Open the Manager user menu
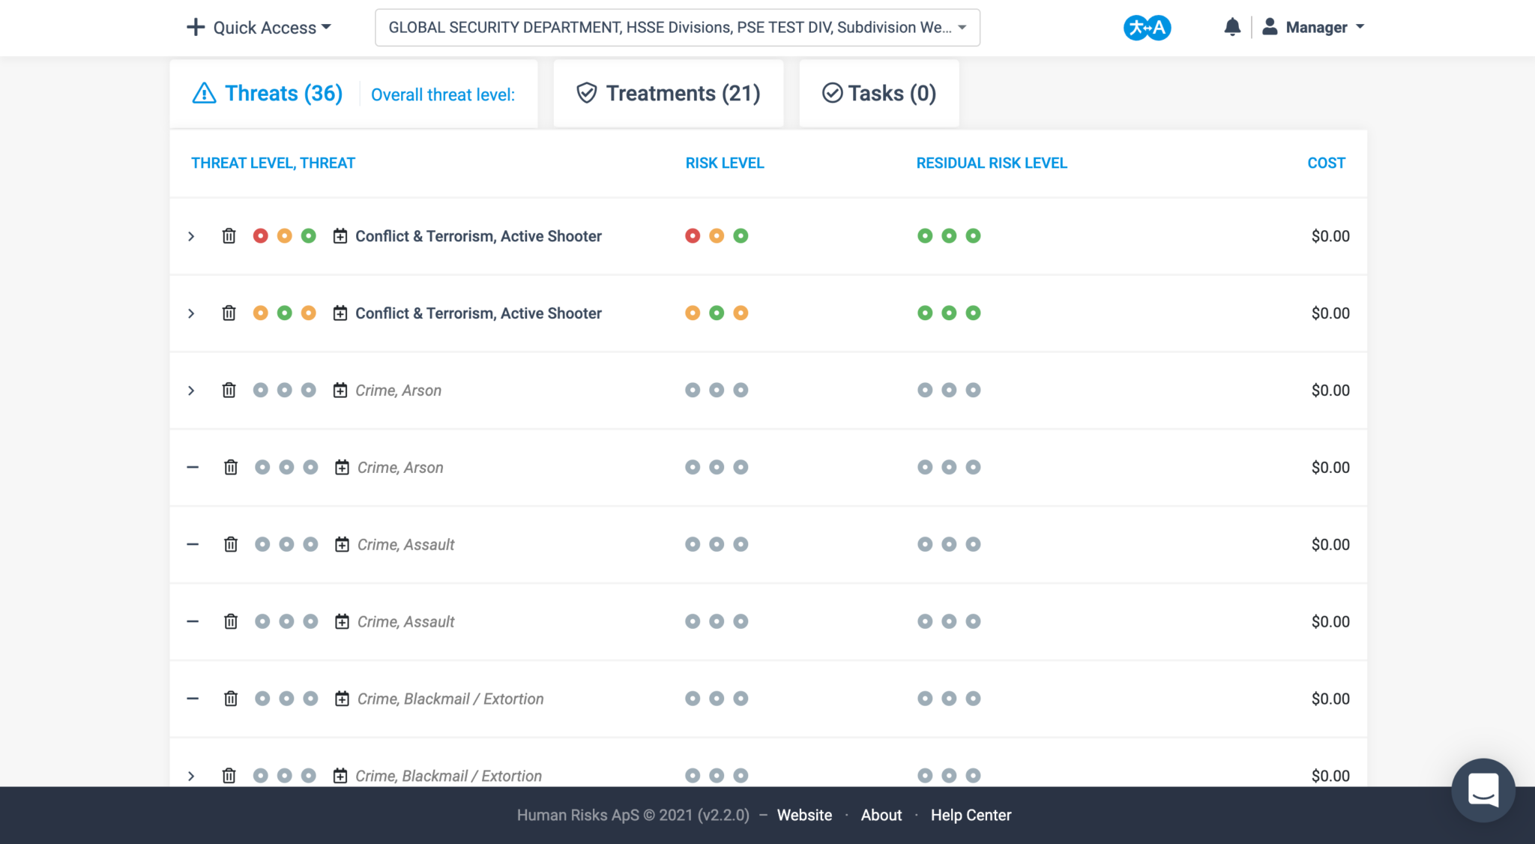 pyautogui.click(x=1314, y=28)
